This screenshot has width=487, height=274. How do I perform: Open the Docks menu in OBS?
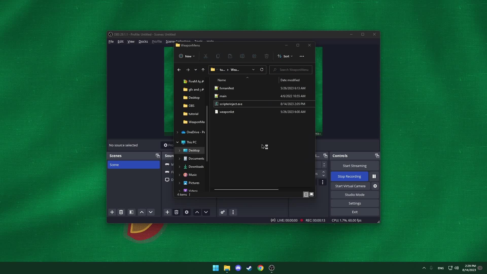tap(143, 41)
